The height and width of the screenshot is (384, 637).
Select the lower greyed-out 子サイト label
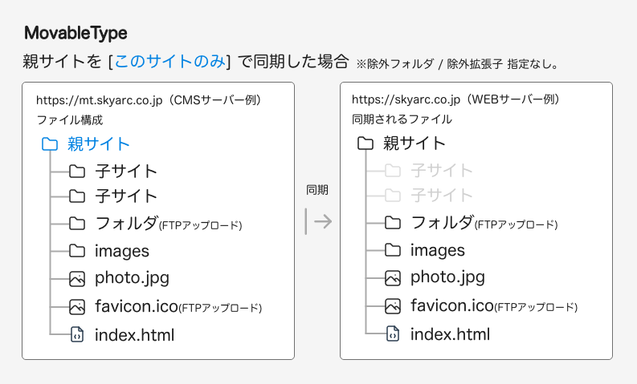coord(442,196)
